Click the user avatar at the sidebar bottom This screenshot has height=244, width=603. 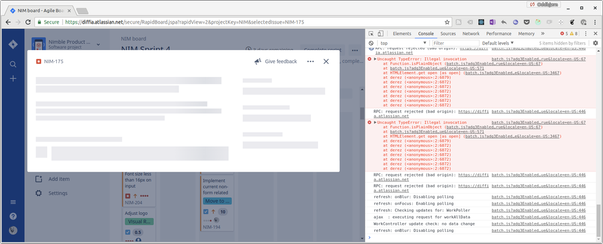tap(13, 230)
